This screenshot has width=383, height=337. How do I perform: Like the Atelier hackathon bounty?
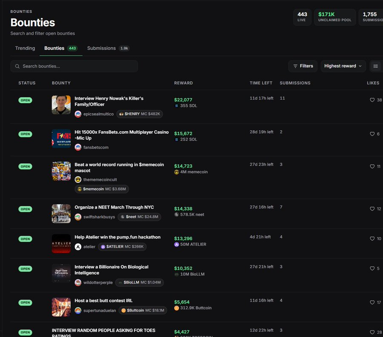click(x=372, y=239)
